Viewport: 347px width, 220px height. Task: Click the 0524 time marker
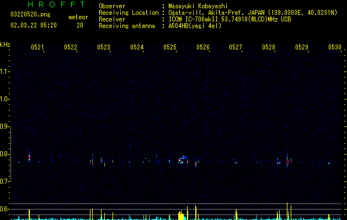click(137, 47)
